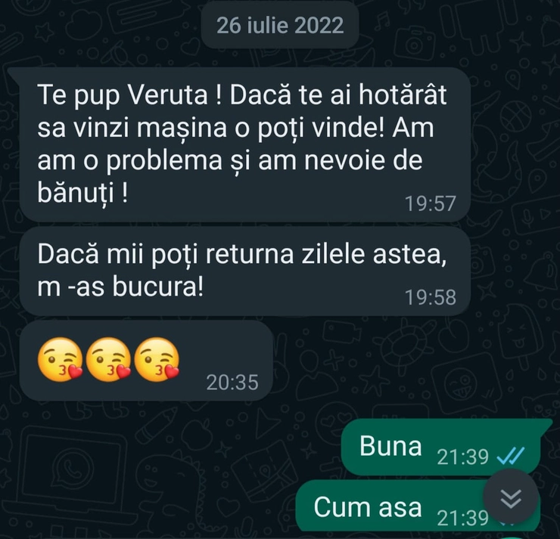Image resolution: width=560 pixels, height=539 pixels.
Task: Tap the 19:57 timestamp
Action: (x=431, y=203)
